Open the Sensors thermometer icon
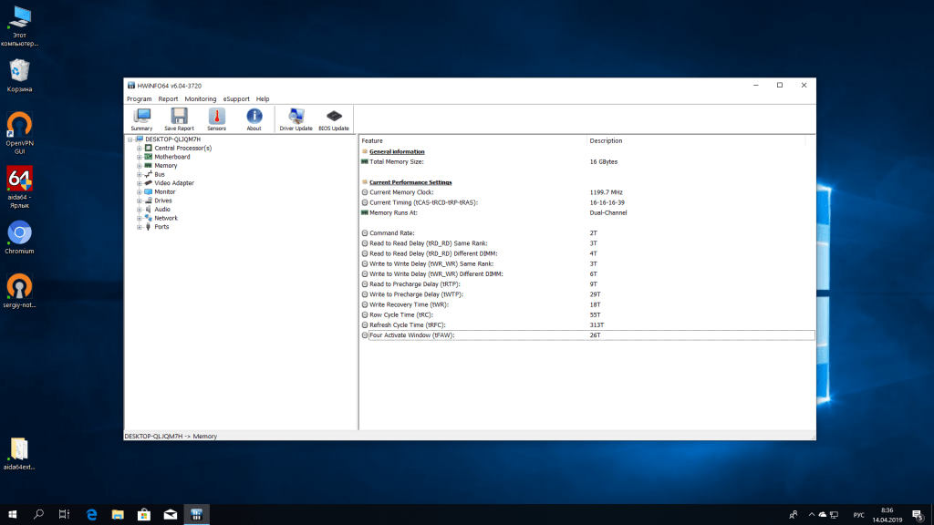Viewport: 934px width, 525px height. pyautogui.click(x=216, y=119)
